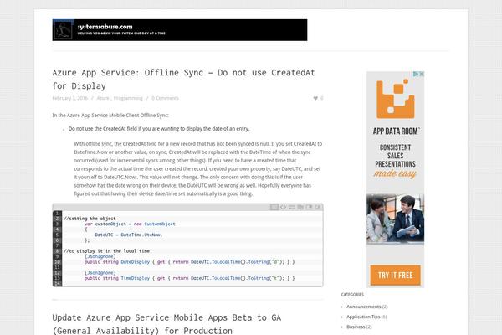Click the like count next to the heart
The height and width of the screenshot is (335, 502).
point(322,98)
